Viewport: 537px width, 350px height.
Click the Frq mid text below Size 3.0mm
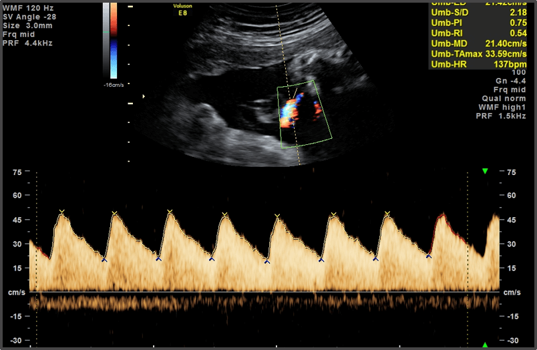click(x=19, y=34)
